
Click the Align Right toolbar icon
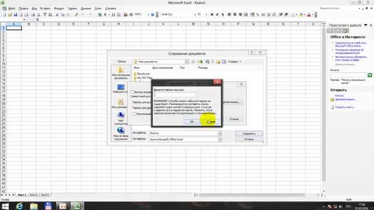(240, 15)
